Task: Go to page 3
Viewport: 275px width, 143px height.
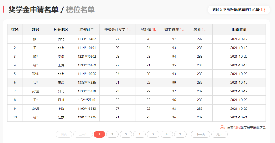Action: tap(126, 134)
